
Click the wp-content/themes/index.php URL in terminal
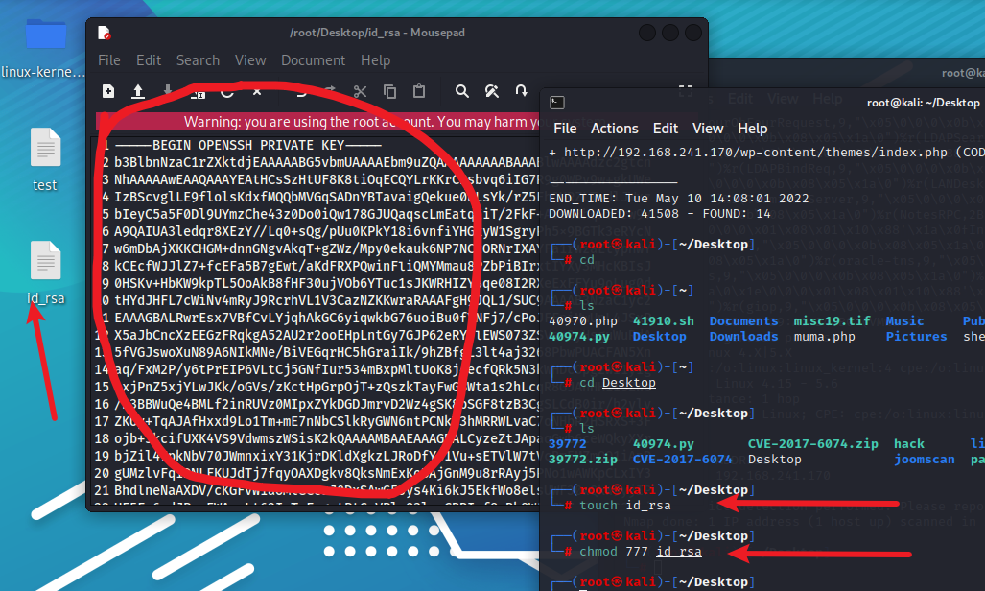[756, 153]
